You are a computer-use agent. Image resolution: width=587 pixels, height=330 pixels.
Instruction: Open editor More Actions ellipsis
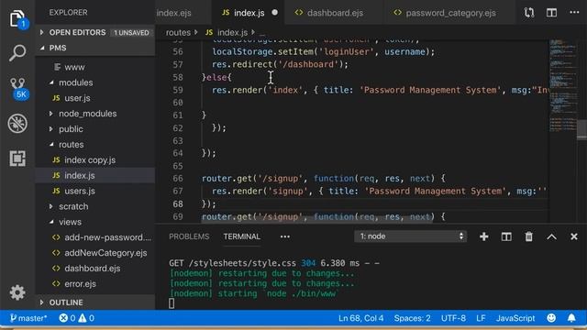(574, 13)
